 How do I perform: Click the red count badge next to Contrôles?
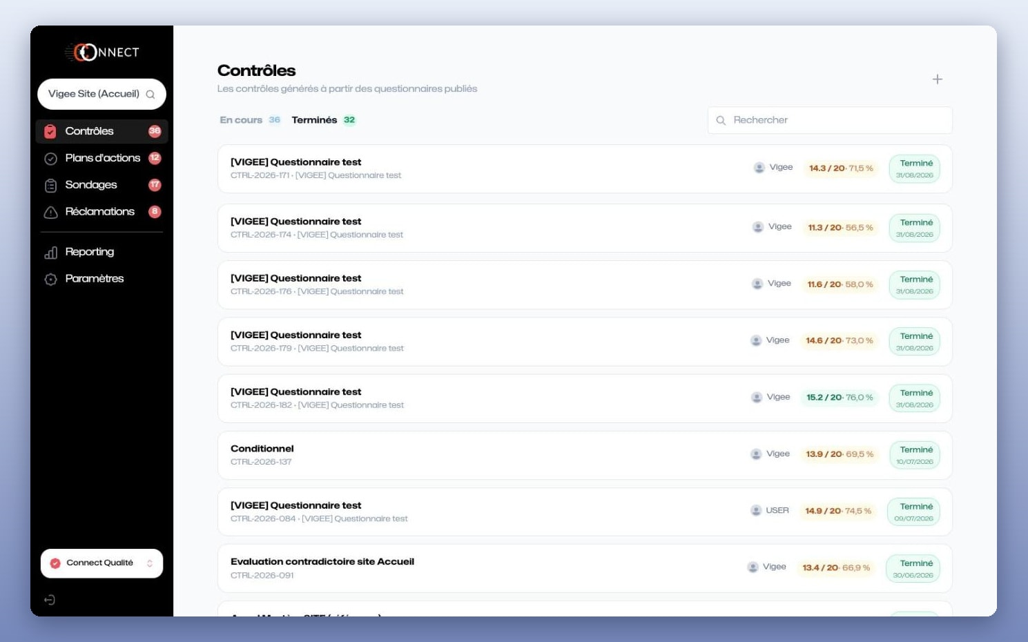(x=155, y=131)
